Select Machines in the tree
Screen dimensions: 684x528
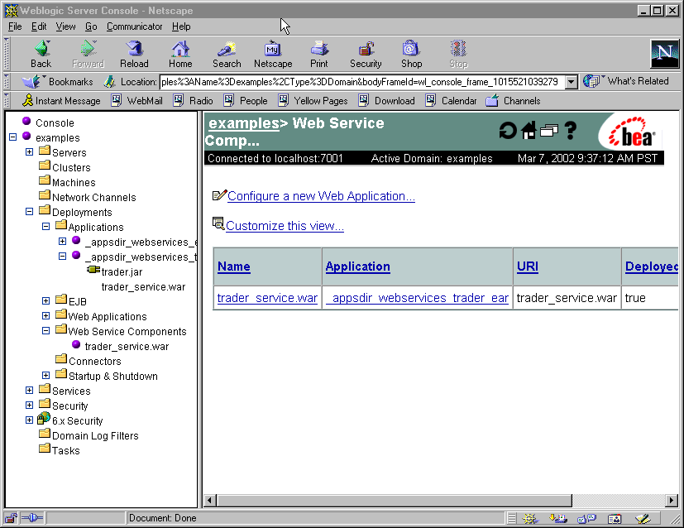click(74, 182)
